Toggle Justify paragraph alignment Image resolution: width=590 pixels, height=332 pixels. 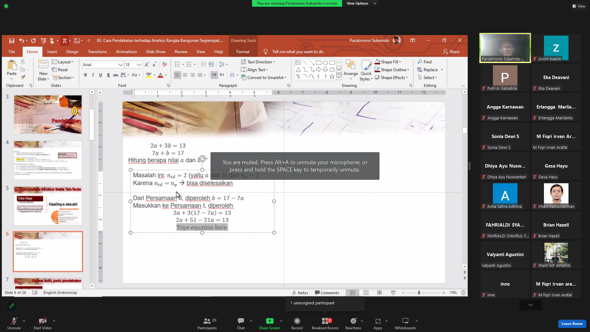tap(200, 75)
